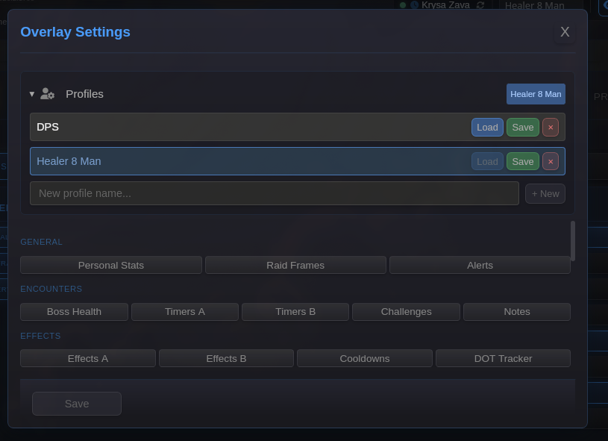Click the green status dot in top bar
608x441 pixels.
[x=404, y=5]
